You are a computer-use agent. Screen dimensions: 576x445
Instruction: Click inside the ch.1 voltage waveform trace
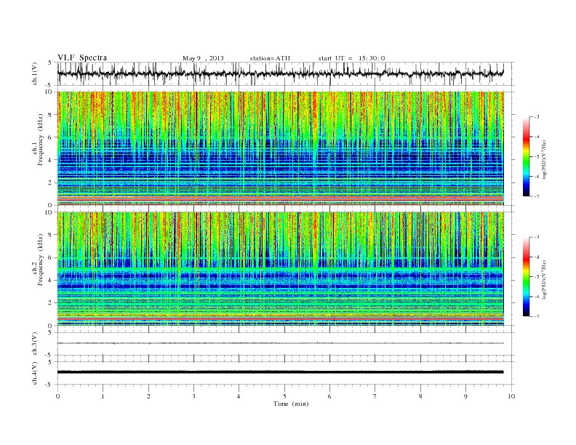pyautogui.click(x=280, y=73)
